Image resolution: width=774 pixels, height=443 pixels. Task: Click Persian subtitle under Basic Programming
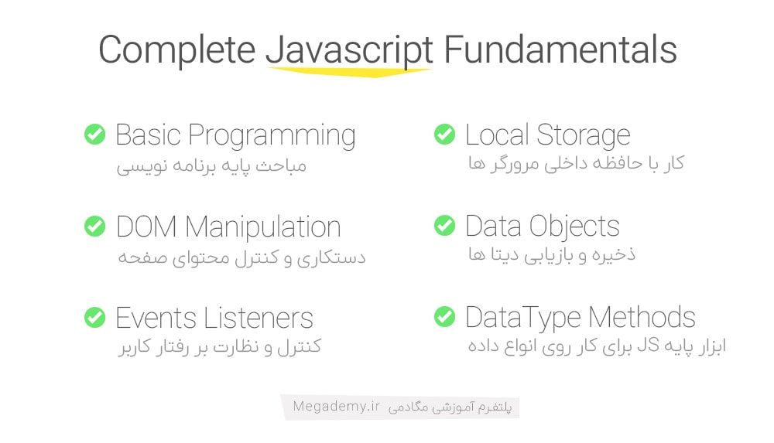(211, 165)
